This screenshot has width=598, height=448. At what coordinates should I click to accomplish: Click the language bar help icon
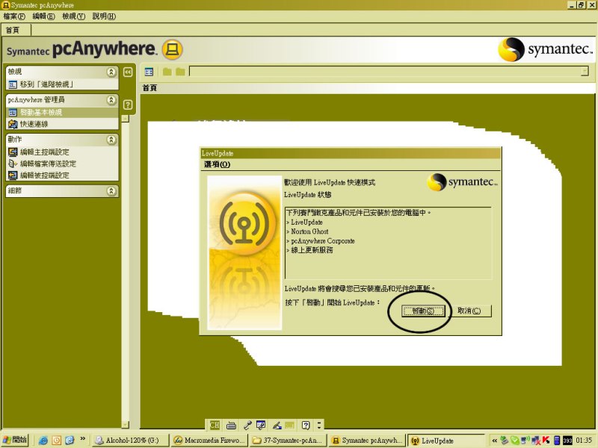click(306, 425)
